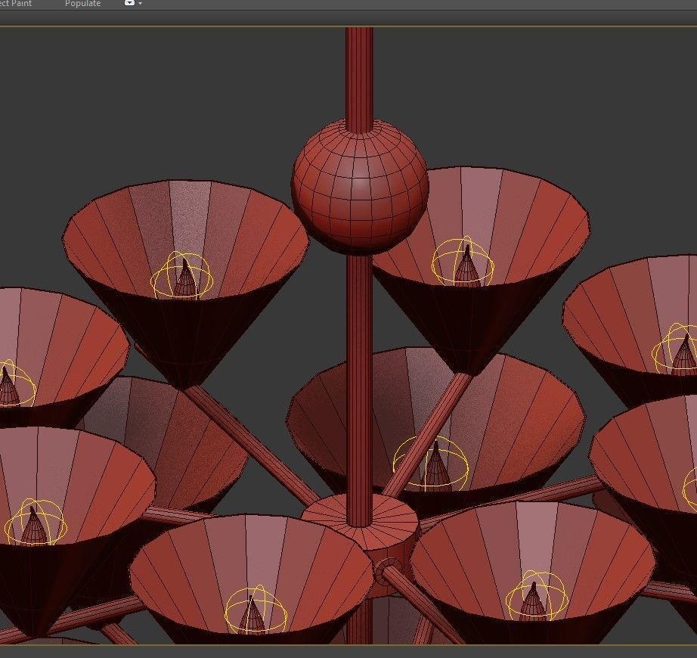This screenshot has height=658, width=697.
Task: Open the ribbon display options dropdown arrow
Action: tap(141, 4)
